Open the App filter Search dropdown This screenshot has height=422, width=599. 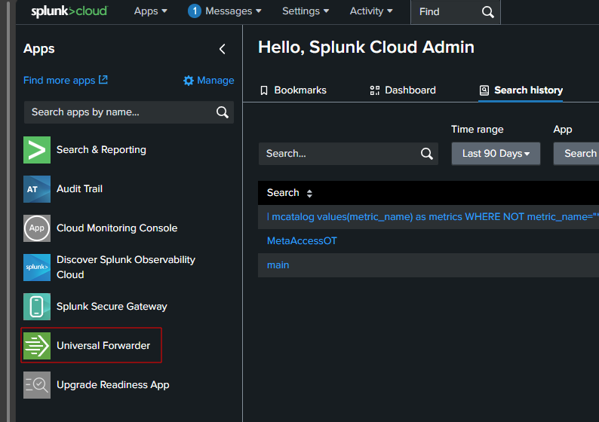576,154
